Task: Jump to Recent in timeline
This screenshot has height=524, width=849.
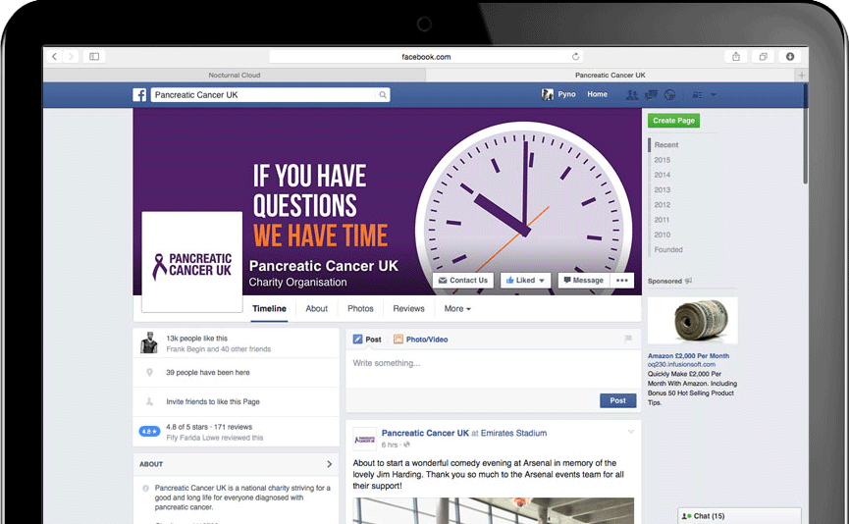Action: 666,145
